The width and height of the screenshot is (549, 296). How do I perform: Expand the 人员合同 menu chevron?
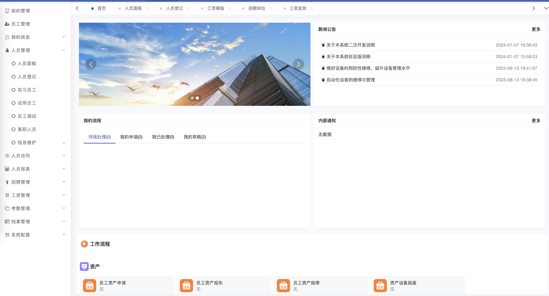tap(64, 155)
